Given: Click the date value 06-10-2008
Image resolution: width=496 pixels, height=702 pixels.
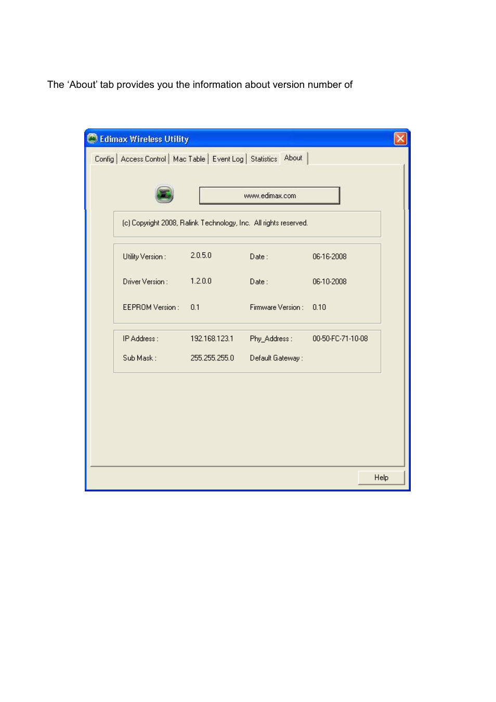Looking at the screenshot, I should 330,281.
